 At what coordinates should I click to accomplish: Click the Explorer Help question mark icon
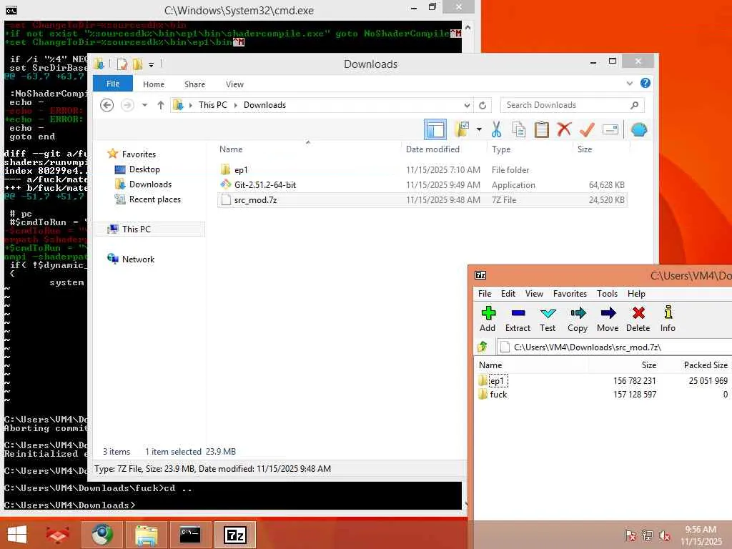[646, 83]
